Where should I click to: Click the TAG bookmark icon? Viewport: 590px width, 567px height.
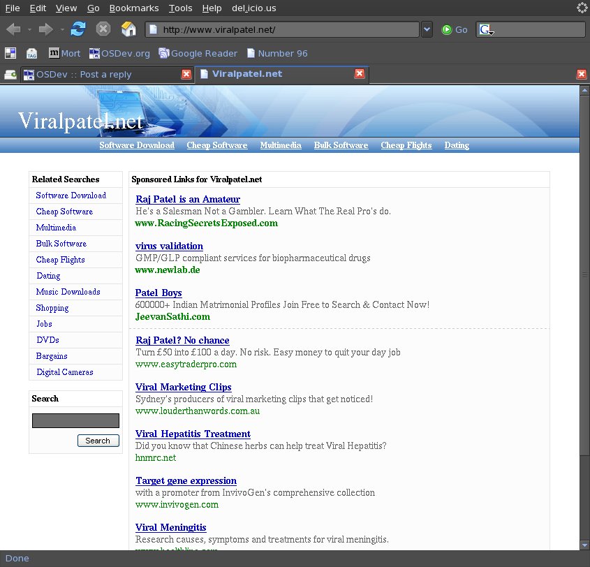point(31,54)
